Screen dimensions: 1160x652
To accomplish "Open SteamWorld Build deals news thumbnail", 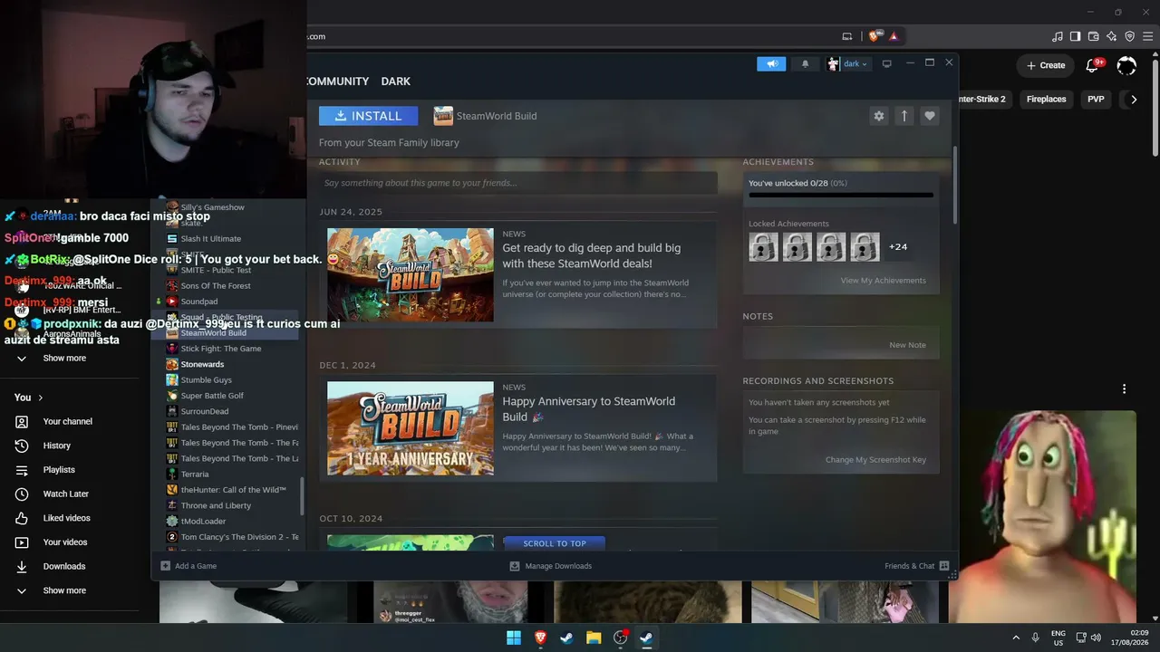I will pyautogui.click(x=411, y=275).
